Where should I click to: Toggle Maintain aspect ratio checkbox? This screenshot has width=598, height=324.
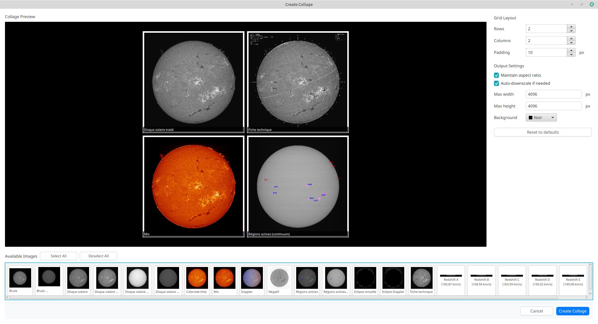click(496, 75)
